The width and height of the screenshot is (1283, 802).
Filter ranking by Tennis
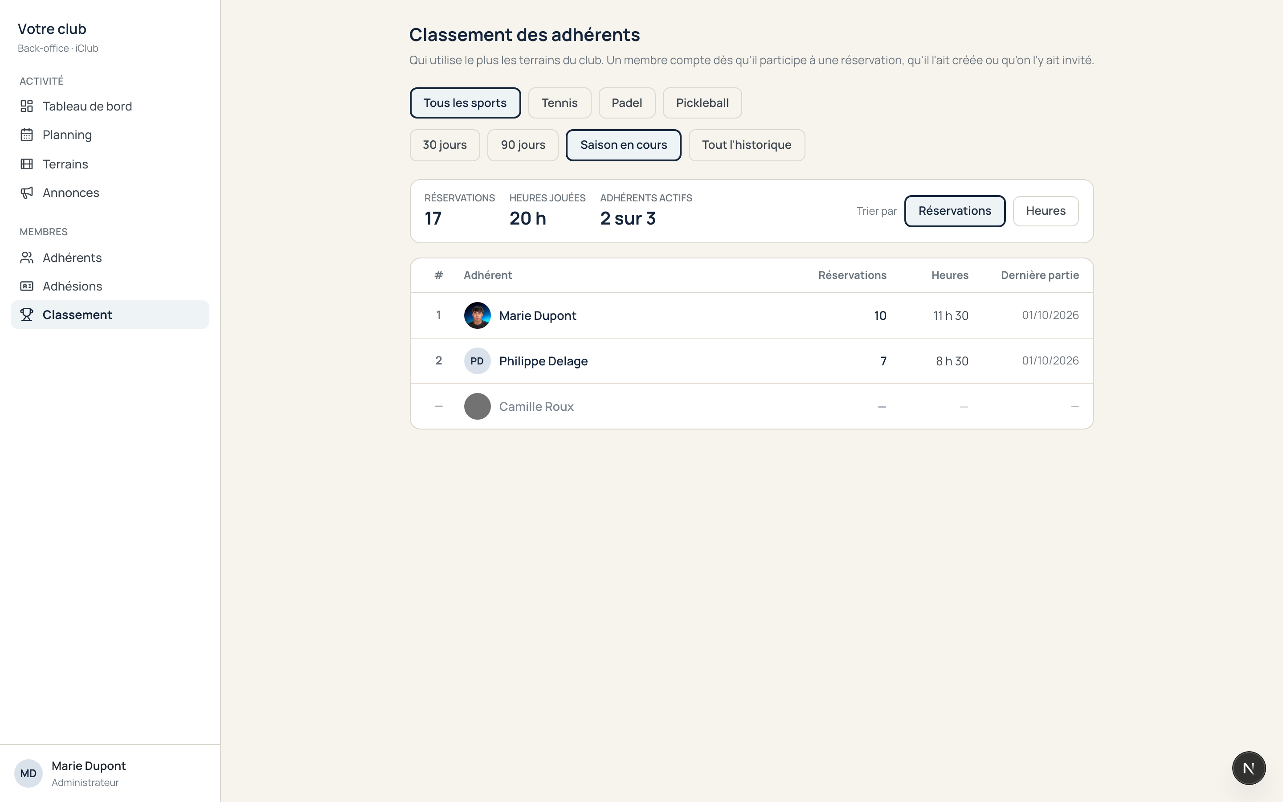560,103
